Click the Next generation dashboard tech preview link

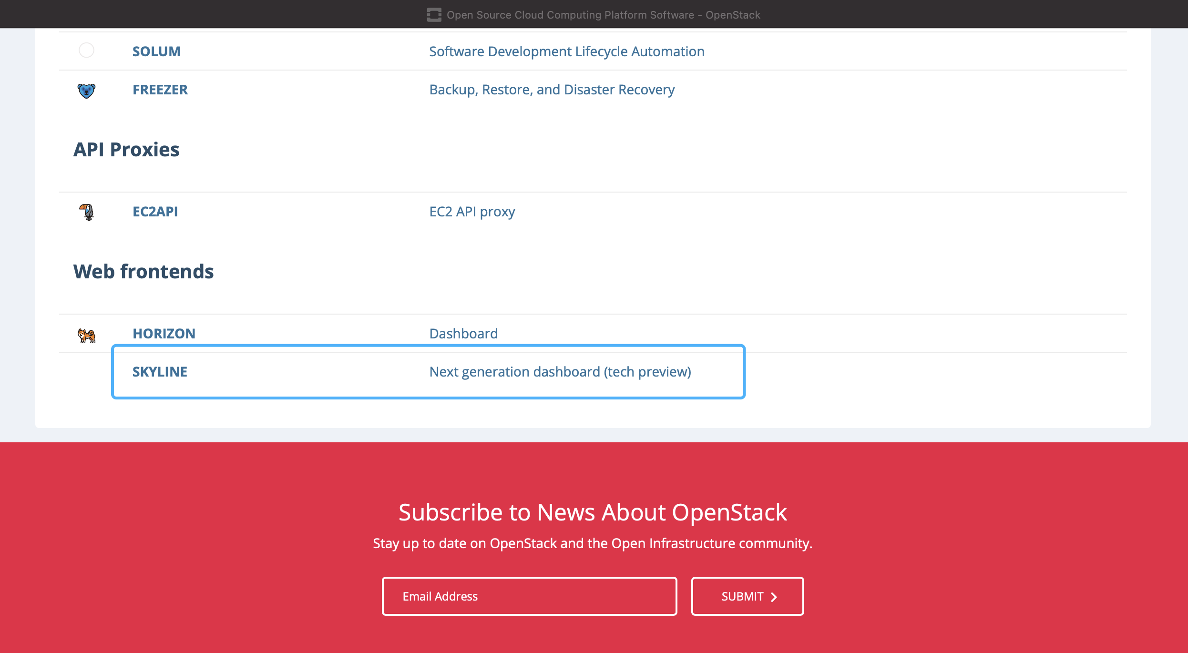[561, 372]
